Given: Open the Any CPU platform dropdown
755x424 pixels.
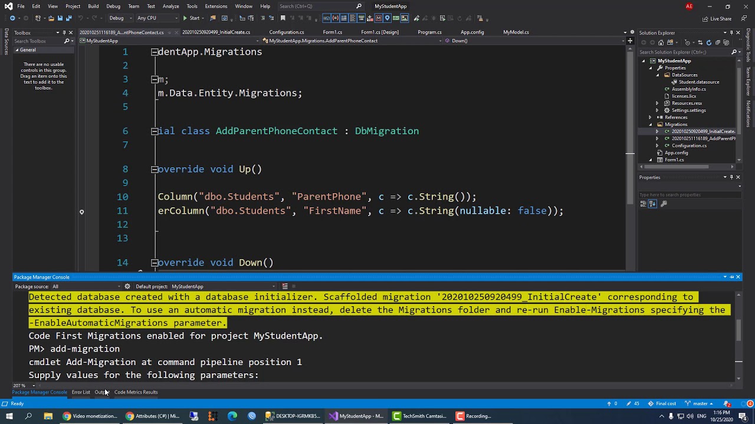Looking at the screenshot, I should pos(157,18).
